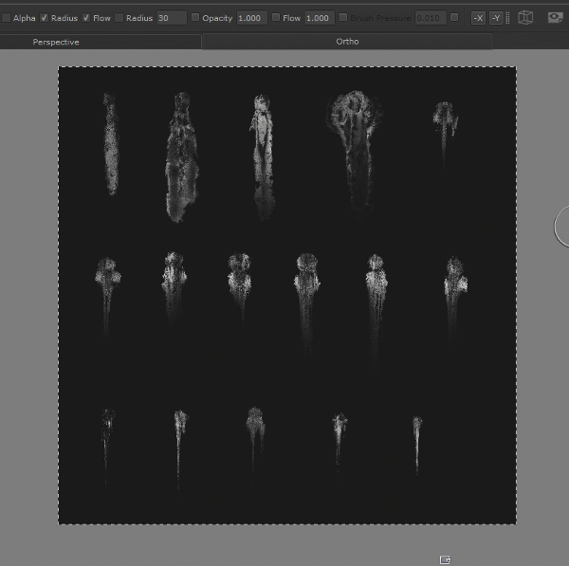This screenshot has height=566, width=569.
Task: Click the circular handle at the right edge
Action: tap(562, 226)
